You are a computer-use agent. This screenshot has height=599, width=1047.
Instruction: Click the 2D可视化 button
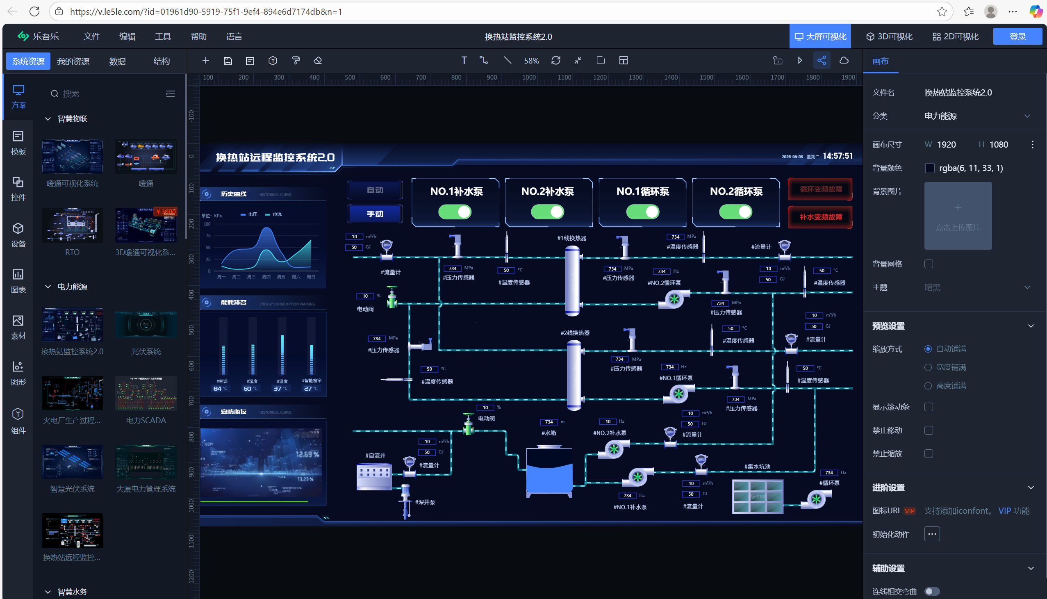(955, 36)
